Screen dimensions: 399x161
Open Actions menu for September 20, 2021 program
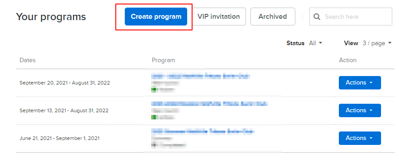pos(360,83)
